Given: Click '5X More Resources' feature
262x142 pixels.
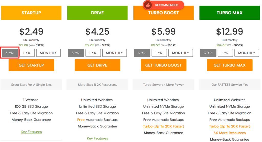Looking at the screenshot, I should 230,133.
